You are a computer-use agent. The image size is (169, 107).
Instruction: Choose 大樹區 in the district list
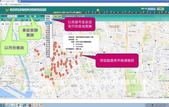[x=48, y=27]
